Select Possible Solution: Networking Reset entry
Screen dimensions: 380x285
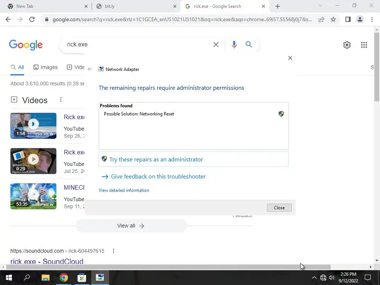(x=139, y=114)
